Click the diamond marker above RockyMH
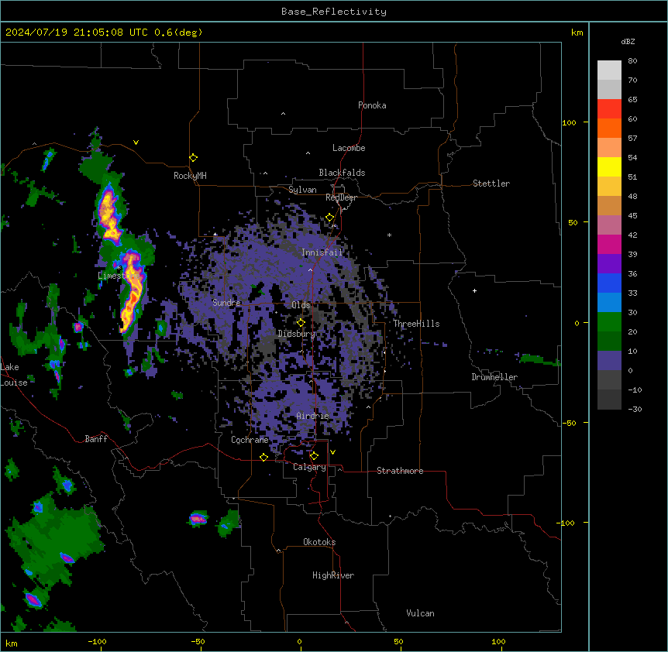668x652 pixels. [x=194, y=158]
